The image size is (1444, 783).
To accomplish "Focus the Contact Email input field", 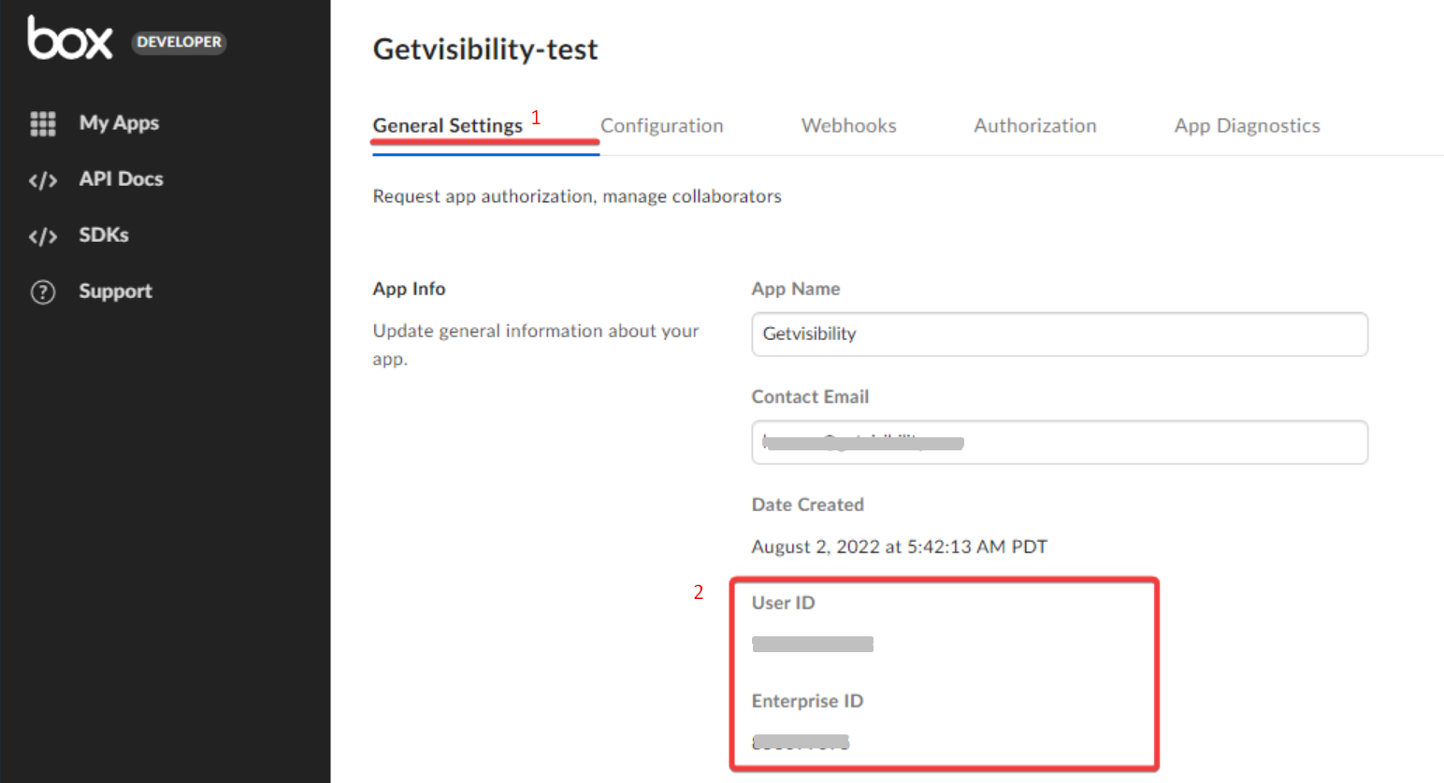I will [1059, 443].
